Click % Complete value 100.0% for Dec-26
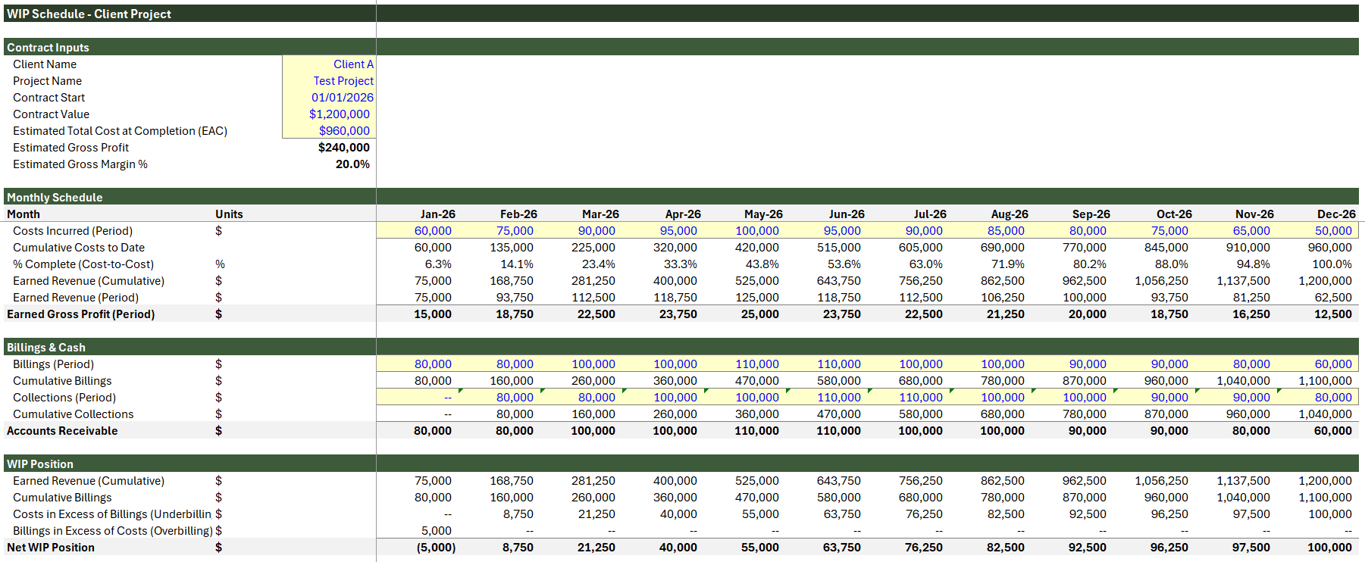Screen dimensions: 1365x562 (x=1332, y=264)
